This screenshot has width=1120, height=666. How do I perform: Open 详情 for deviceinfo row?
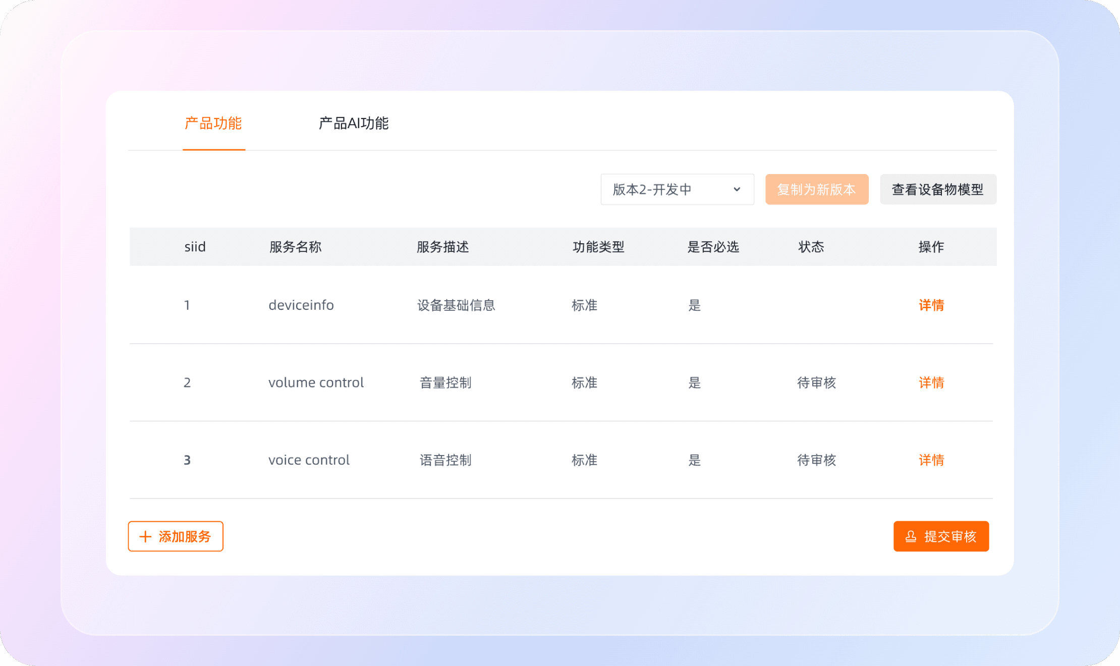point(931,305)
